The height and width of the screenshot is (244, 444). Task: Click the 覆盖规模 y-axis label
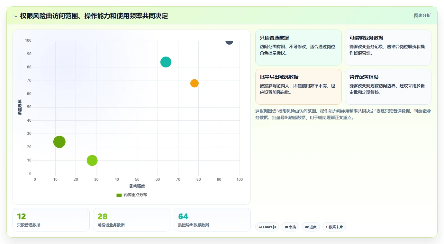pyautogui.click(x=20, y=107)
